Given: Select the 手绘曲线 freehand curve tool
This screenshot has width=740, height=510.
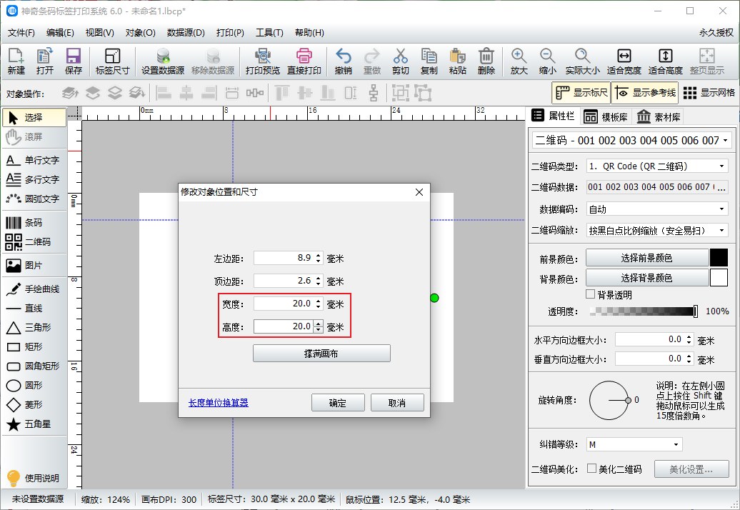Looking at the screenshot, I should pos(34,289).
